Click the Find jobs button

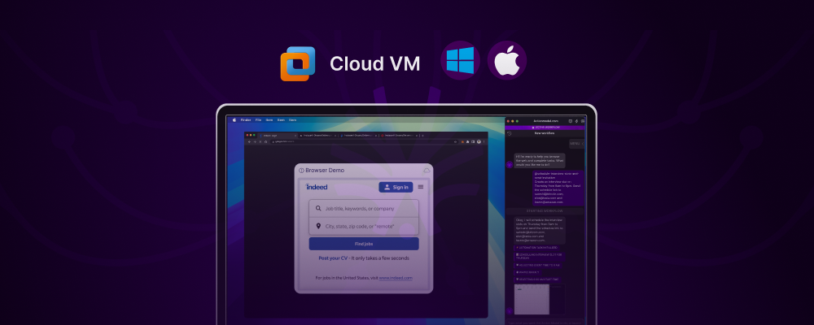[364, 244]
